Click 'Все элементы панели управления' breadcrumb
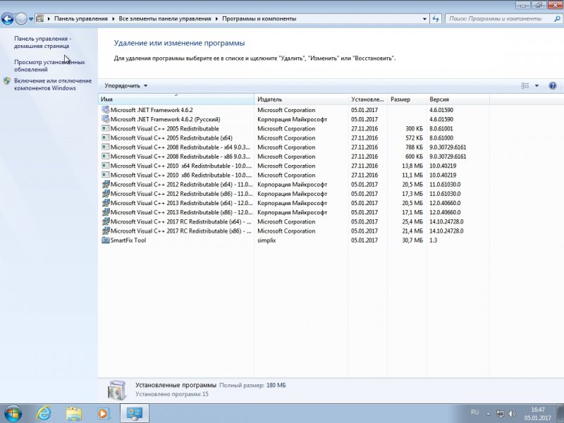Screen dimensions: 564x423 pyautogui.click(x=165, y=19)
